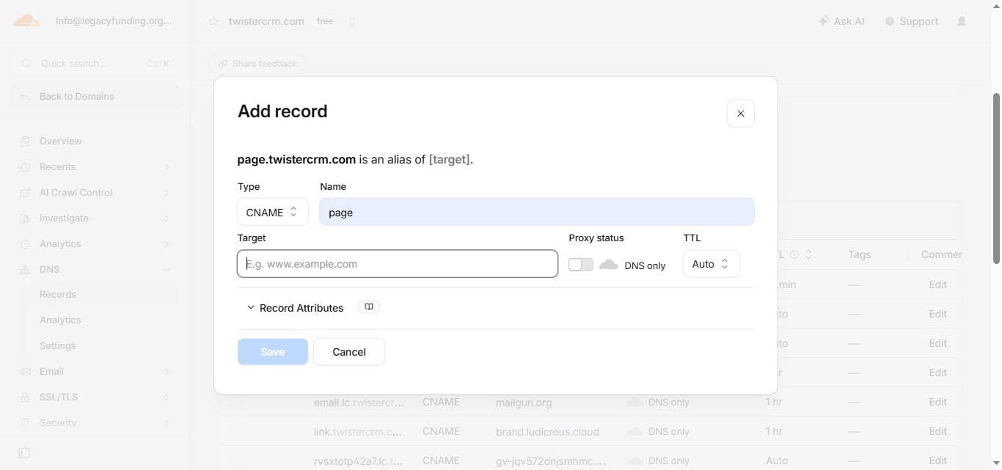Viewport: 1002px width, 470px height.
Task: Click the Tags column header
Action: click(x=859, y=254)
